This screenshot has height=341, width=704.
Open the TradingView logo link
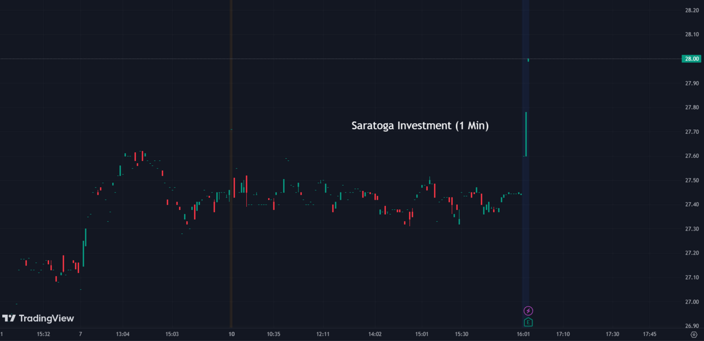pos(38,318)
